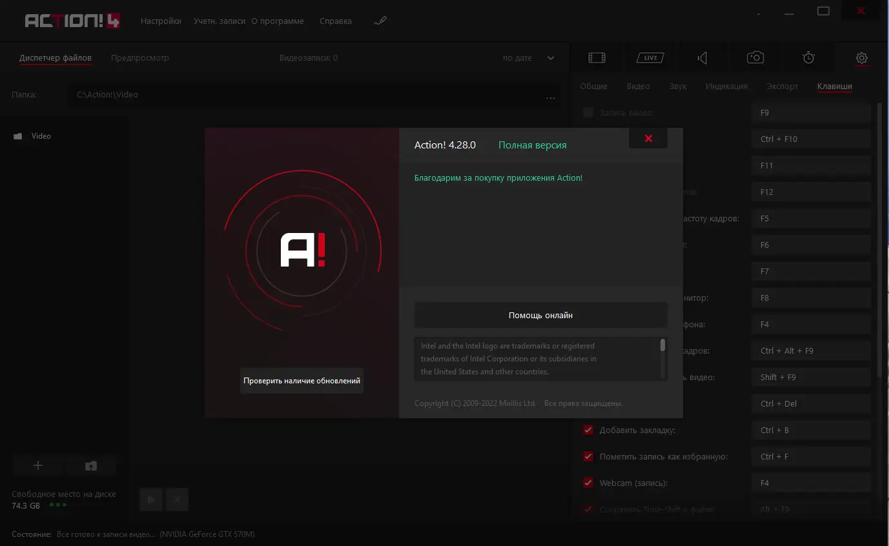Open the Экспорт settings tab

click(x=782, y=86)
